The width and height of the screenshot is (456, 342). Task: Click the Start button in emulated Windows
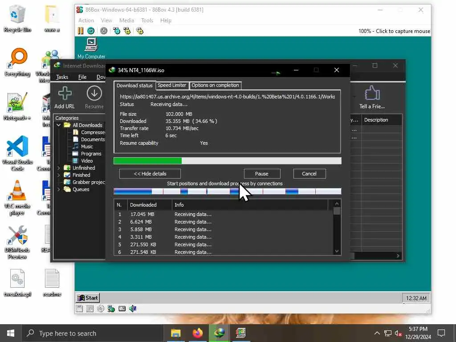(x=88, y=298)
